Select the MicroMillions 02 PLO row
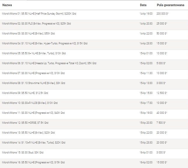Viewport: 188px width, 168px height. (x=36, y=24)
